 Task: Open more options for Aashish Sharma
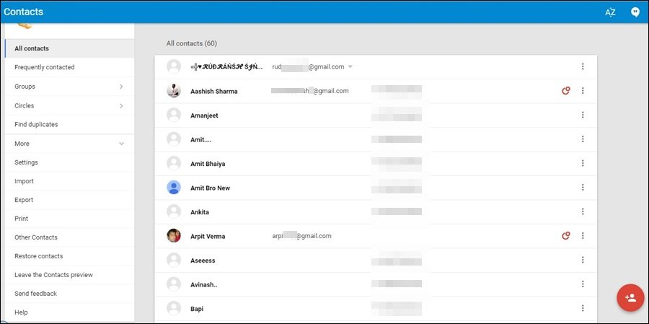pos(583,90)
